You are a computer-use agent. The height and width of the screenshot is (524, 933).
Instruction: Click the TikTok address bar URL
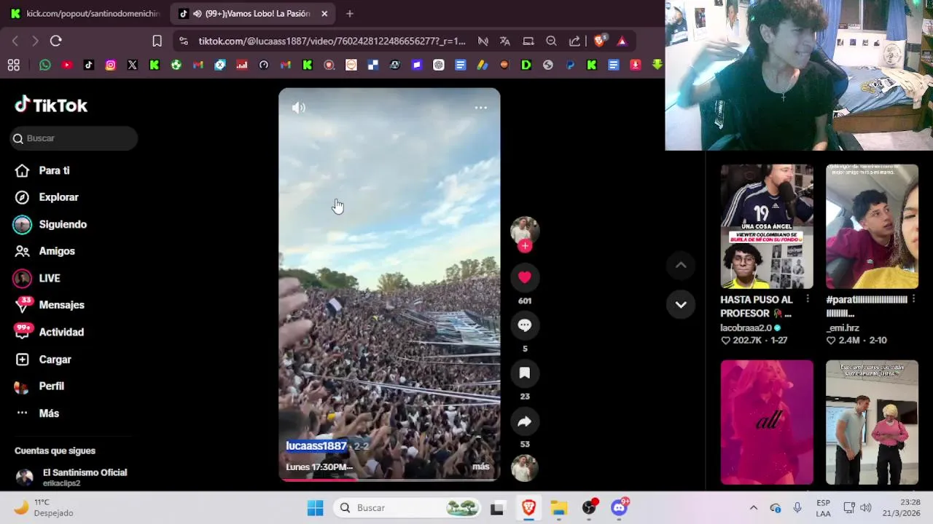[x=332, y=41]
